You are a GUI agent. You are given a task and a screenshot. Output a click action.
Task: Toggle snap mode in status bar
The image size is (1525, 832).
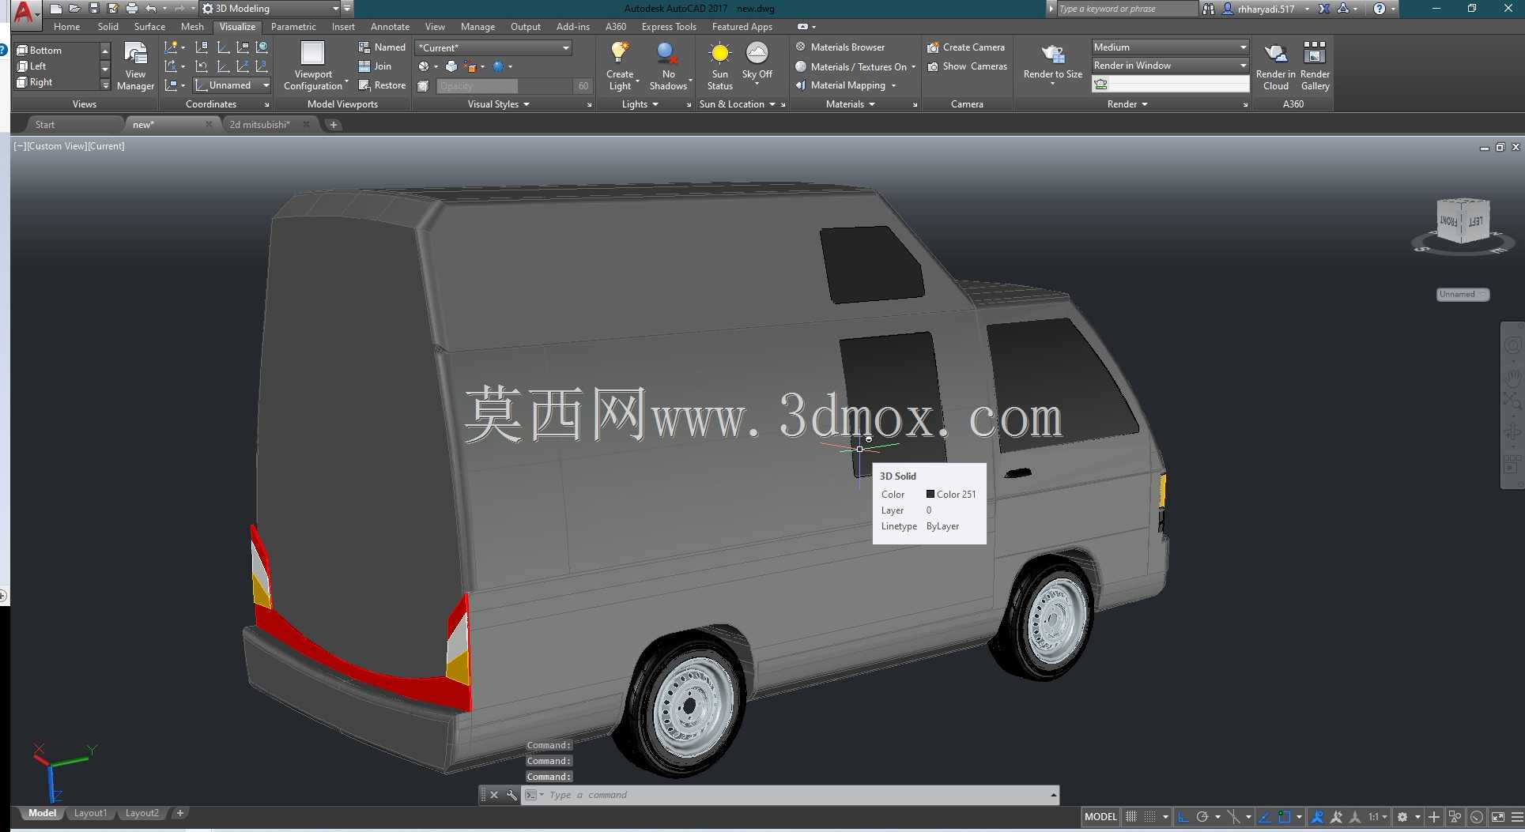coord(1150,817)
